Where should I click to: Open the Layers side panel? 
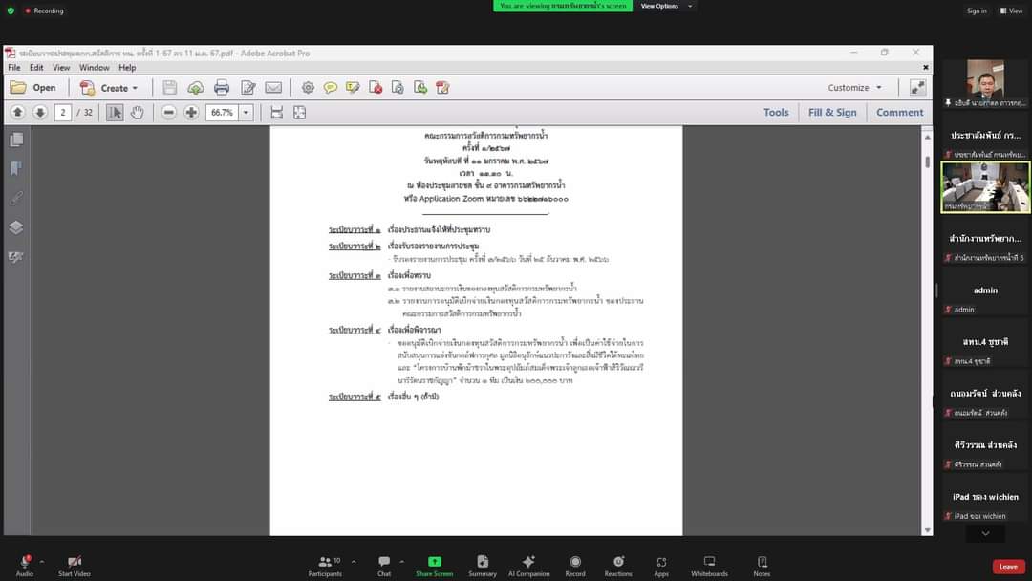16,227
